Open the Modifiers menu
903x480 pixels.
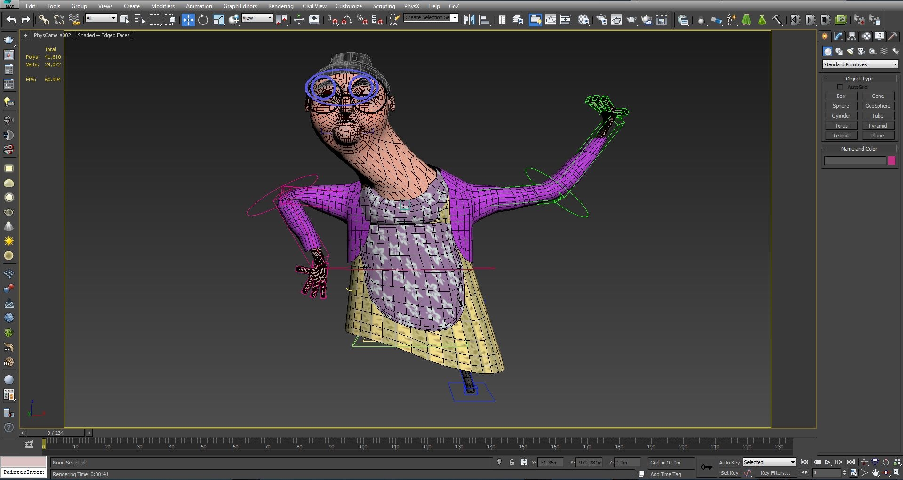coord(162,6)
